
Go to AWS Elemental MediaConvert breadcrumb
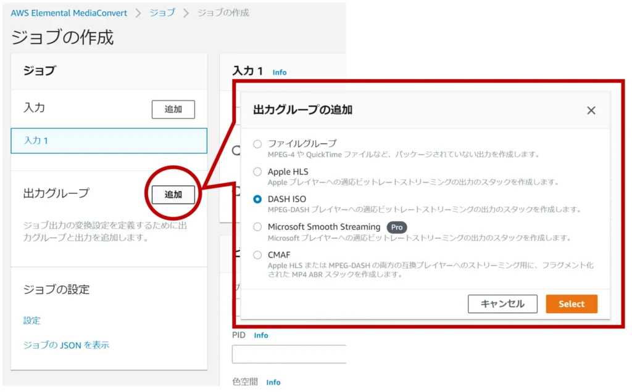(69, 13)
